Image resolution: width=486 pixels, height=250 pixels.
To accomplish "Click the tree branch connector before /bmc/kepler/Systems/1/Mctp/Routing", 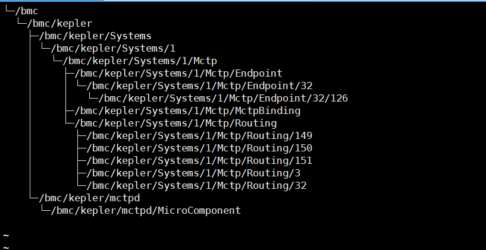I will [69, 123].
